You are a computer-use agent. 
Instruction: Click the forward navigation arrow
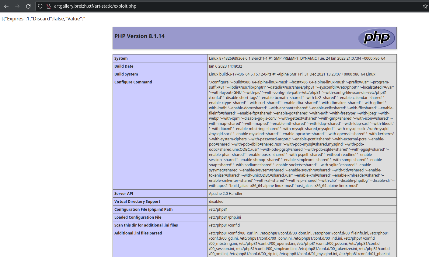[x=17, y=5]
